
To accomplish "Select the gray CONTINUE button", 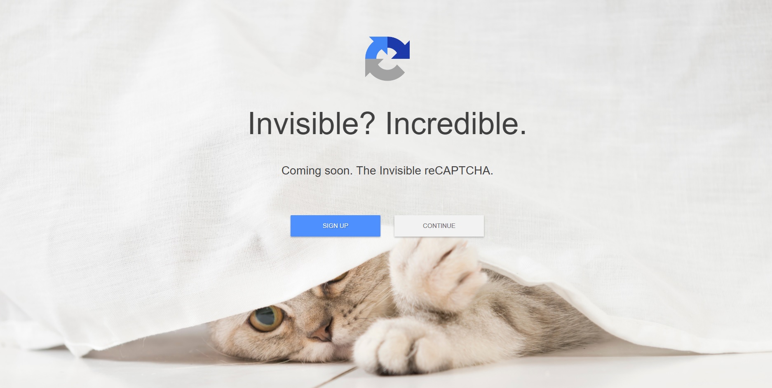I will (x=439, y=226).
